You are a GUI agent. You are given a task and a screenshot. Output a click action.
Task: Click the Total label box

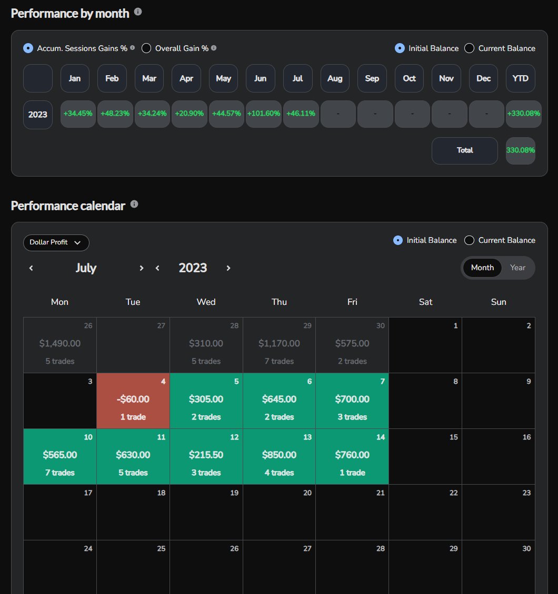click(465, 150)
